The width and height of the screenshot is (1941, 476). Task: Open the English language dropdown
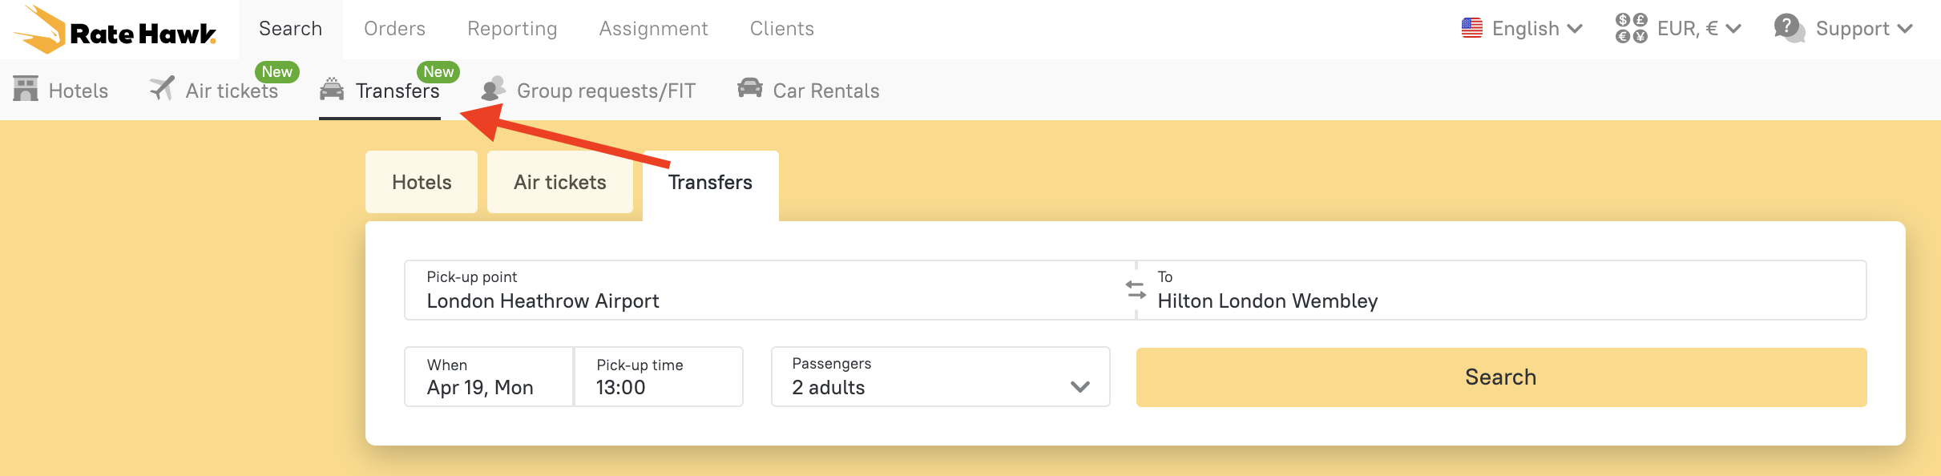point(1522,29)
